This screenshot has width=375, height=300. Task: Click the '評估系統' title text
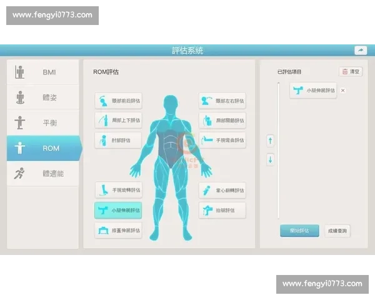tap(187, 51)
